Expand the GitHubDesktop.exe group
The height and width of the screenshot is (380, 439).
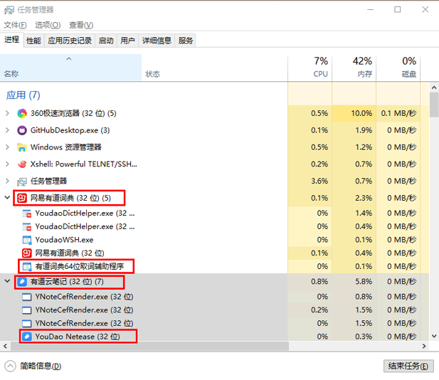tap(8, 130)
